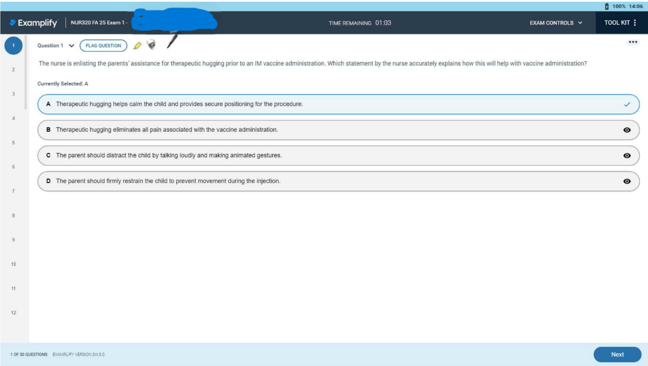This screenshot has width=648, height=366.
Task: Expand the Question 1 dropdown chevron
Action: pyautogui.click(x=72, y=46)
